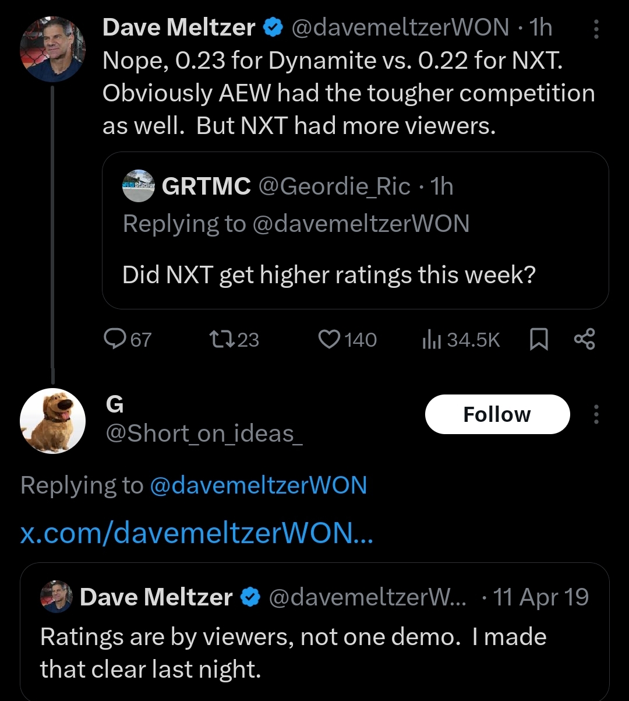This screenshot has height=701, width=629.
Task: Bookmark Dave Meltzer's tweet
Action: [539, 339]
